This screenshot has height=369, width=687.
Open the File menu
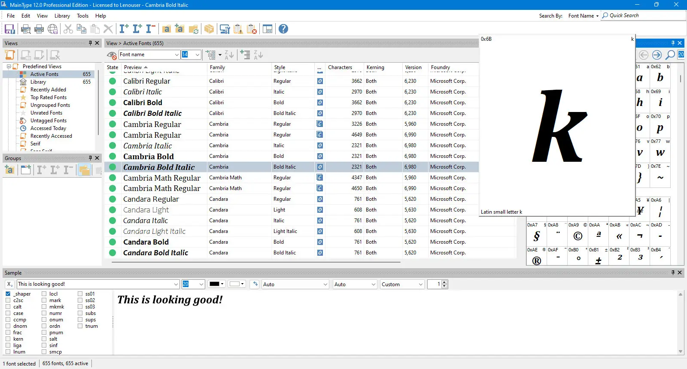tap(11, 16)
